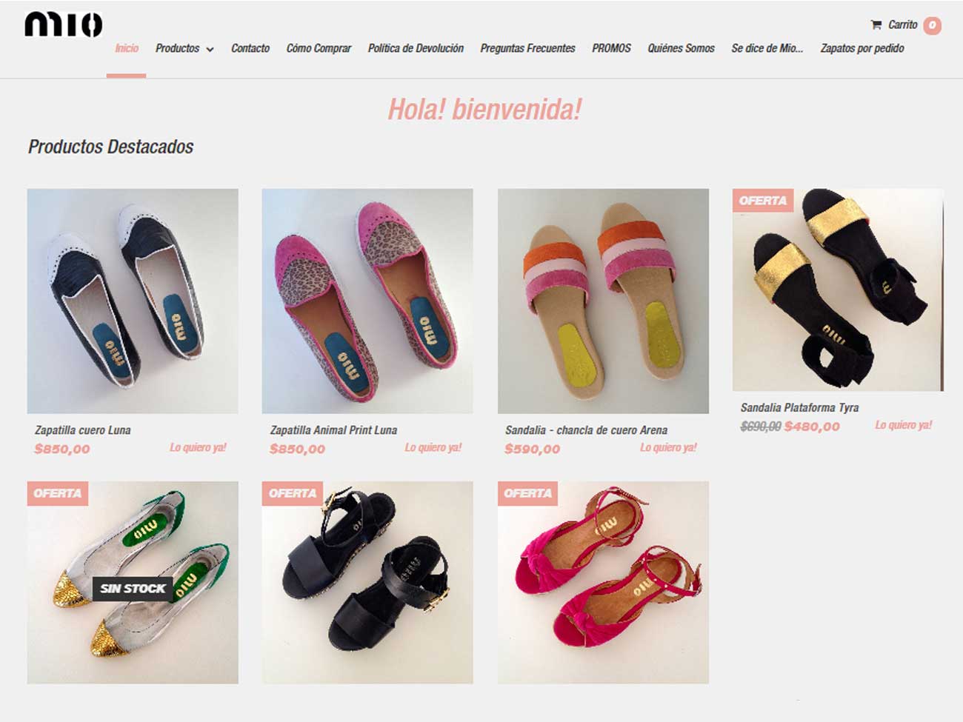Click 'Lo quiero ya!' for Zapatilla cuero Luna
This screenshot has width=963, height=722.
[198, 447]
